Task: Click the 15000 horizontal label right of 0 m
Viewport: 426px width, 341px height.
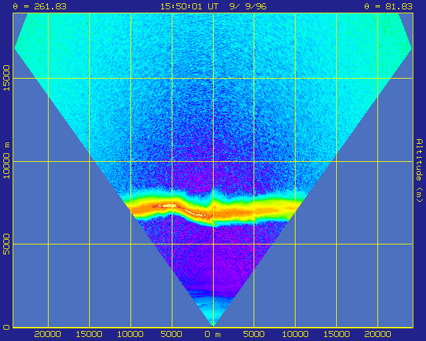Action: click(x=337, y=334)
